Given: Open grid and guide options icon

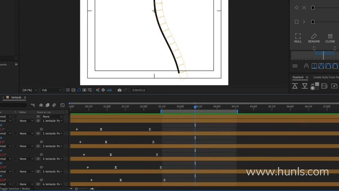Looking at the screenshot, I should tap(90, 90).
